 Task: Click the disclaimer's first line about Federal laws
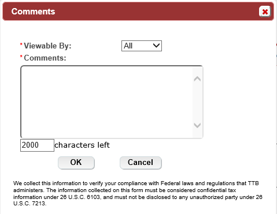click(x=136, y=183)
